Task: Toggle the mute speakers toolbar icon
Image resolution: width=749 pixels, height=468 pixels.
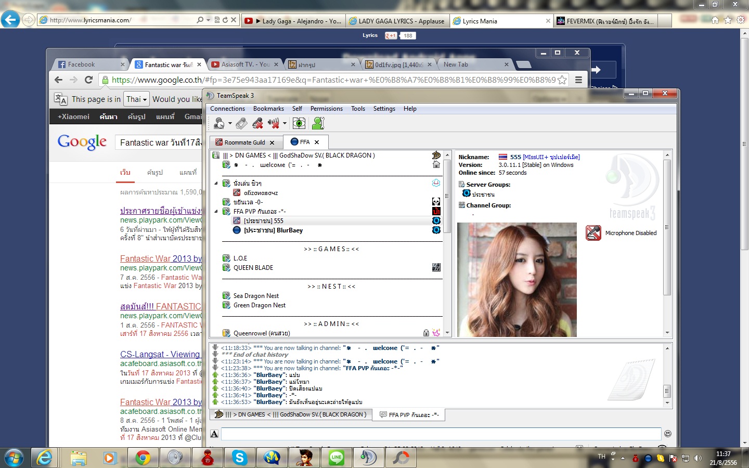Action: (274, 123)
